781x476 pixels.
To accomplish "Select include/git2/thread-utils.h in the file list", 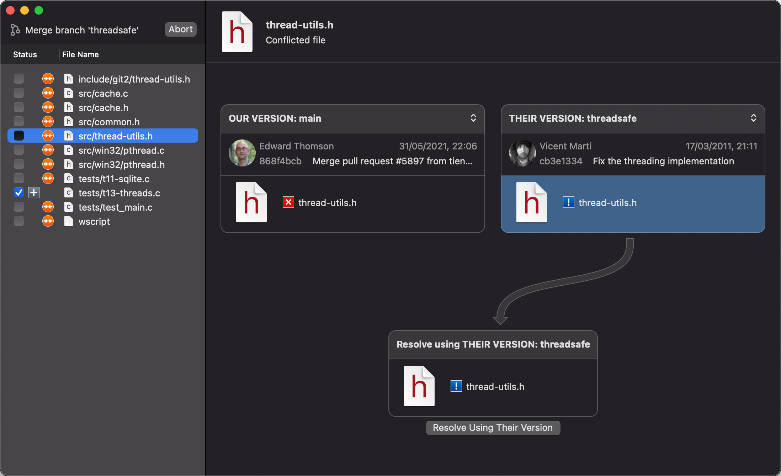I will 103,79.
